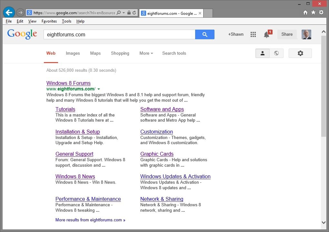Switch to the Images search tab
This screenshot has width=329, height=232.
click(x=73, y=53)
